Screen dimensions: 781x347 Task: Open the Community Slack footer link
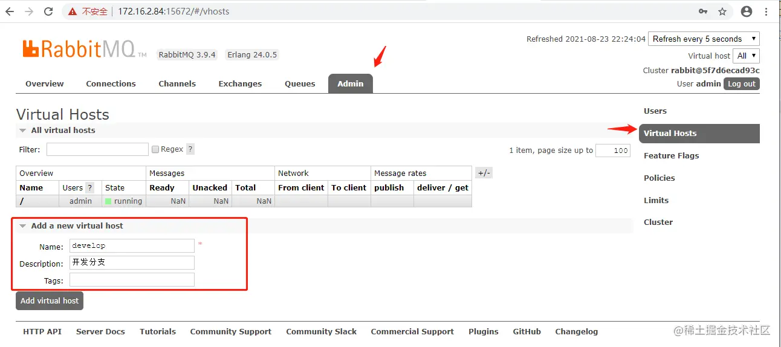(321, 332)
